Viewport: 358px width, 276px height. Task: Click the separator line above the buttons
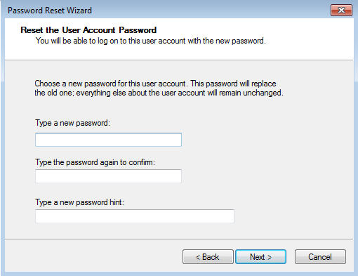[179, 239]
